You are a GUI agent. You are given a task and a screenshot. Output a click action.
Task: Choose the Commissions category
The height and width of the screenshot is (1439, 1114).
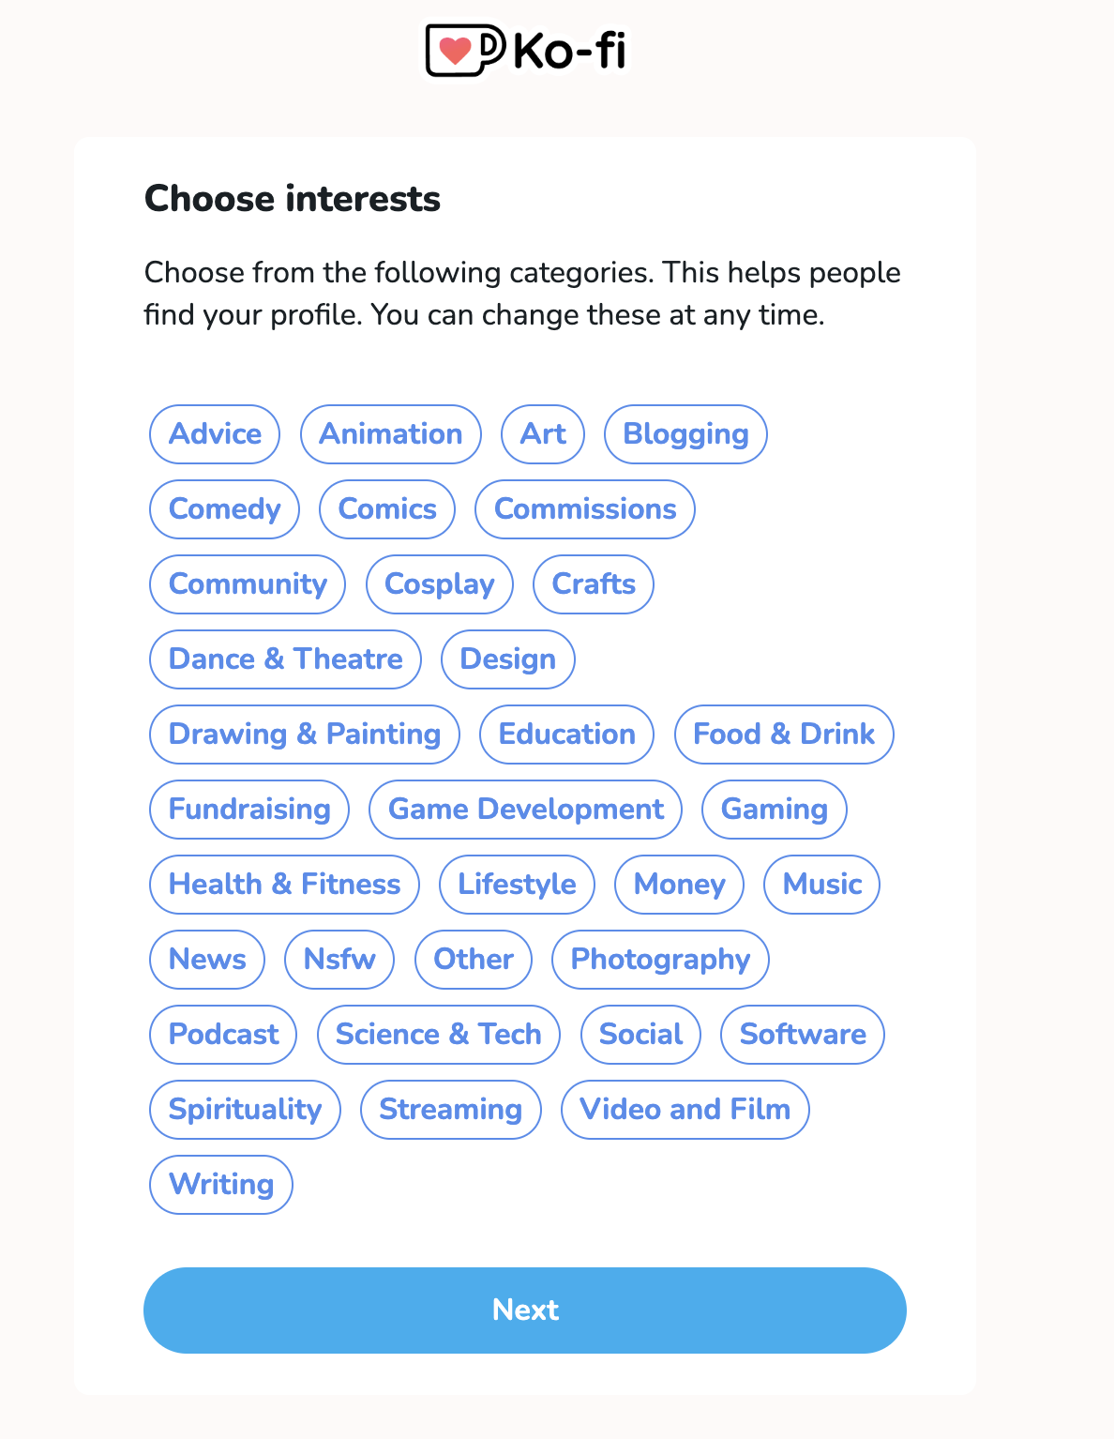(584, 508)
